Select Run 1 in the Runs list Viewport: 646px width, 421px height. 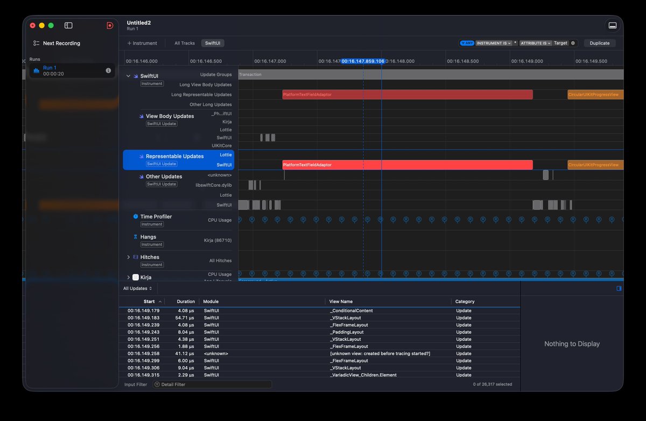click(72, 70)
